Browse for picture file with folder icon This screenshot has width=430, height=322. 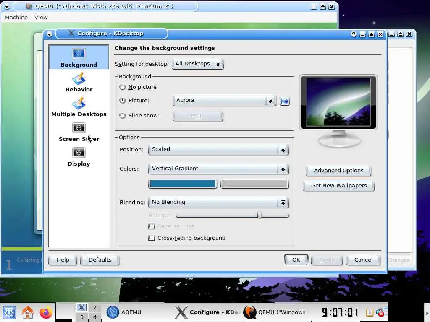[x=285, y=101]
